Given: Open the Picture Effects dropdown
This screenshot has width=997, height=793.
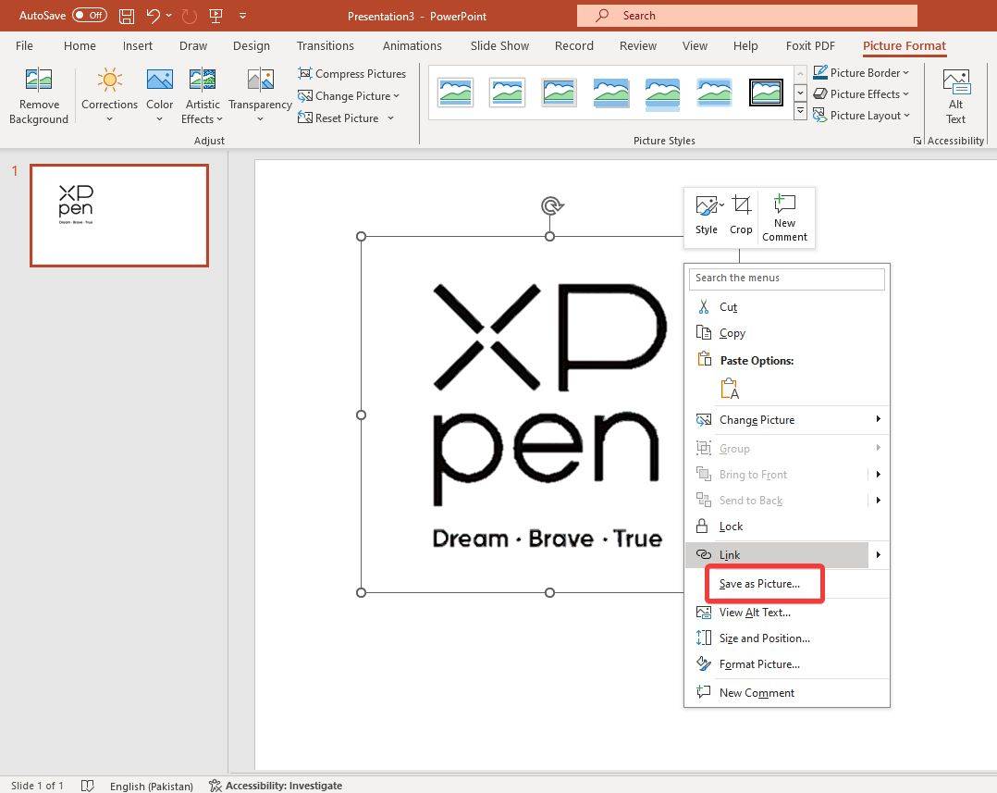Looking at the screenshot, I should click(x=861, y=94).
